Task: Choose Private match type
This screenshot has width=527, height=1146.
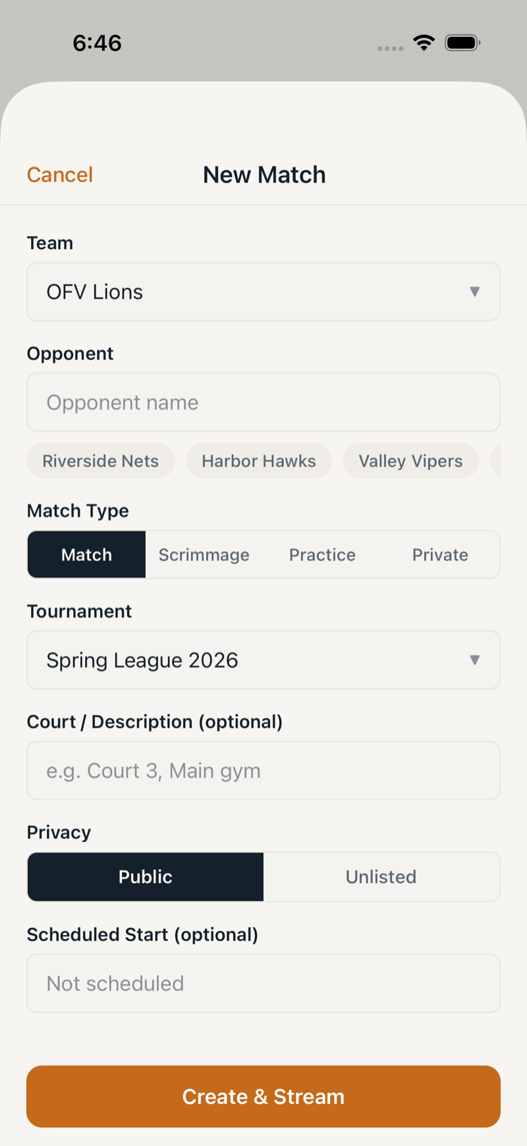Action: (x=440, y=554)
